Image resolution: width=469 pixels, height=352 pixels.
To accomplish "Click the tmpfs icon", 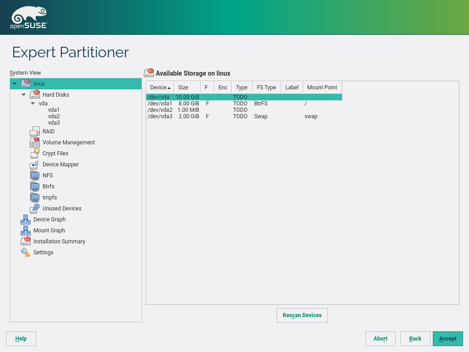I will 35,198.
